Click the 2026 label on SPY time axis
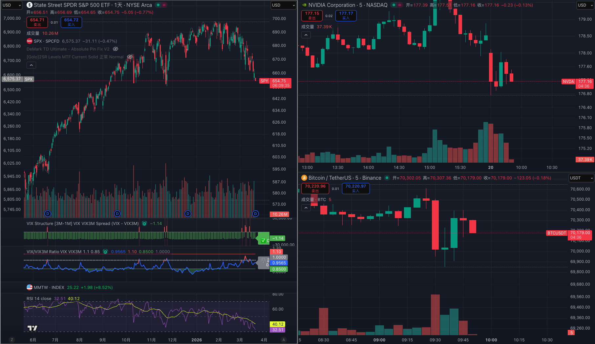 197,340
